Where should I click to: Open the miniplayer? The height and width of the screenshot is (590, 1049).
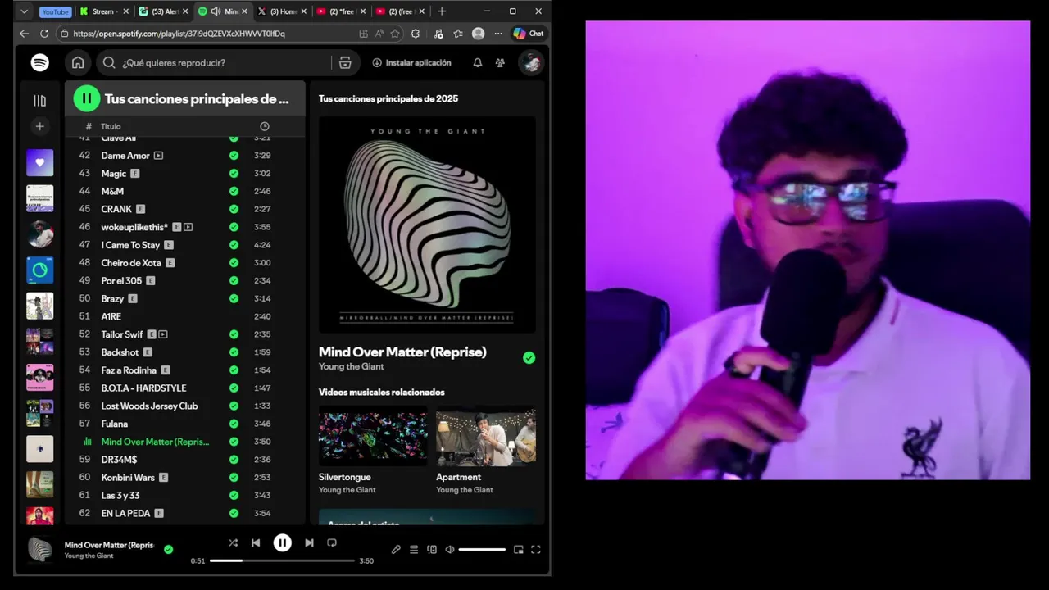pyautogui.click(x=518, y=550)
